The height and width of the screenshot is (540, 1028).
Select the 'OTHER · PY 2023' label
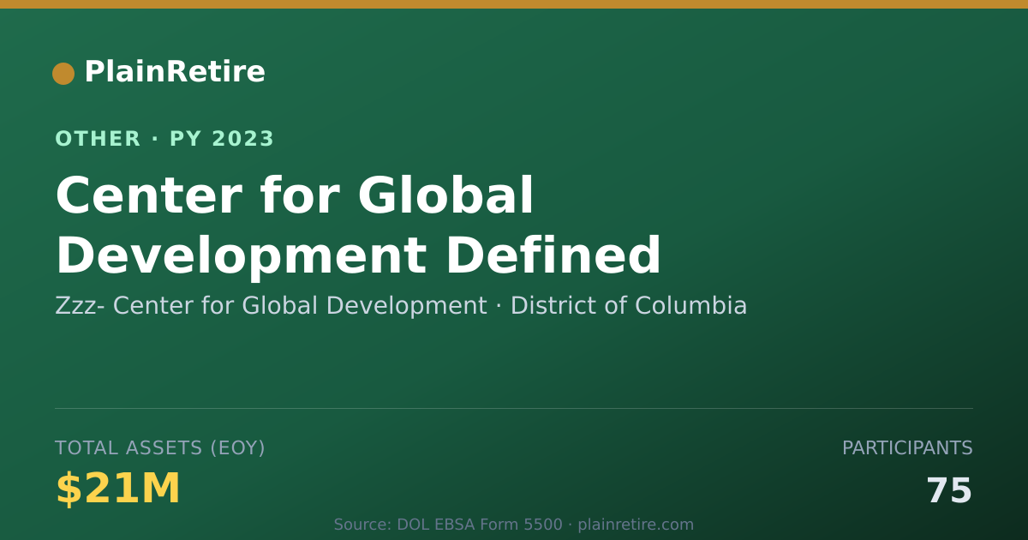click(x=164, y=139)
